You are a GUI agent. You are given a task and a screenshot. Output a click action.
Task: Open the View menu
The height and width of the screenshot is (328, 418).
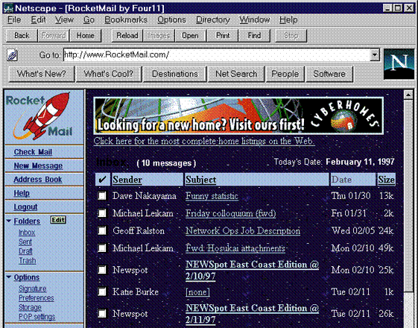point(64,20)
